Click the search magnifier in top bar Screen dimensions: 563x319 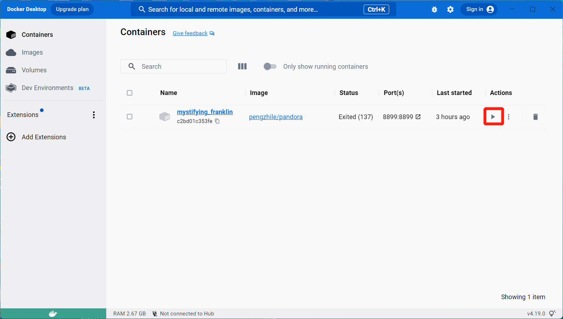tap(142, 10)
